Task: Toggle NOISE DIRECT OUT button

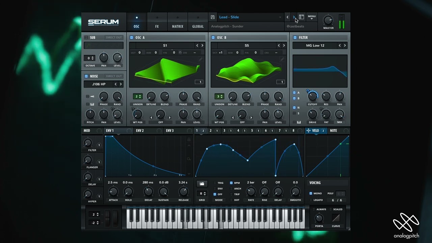Action: point(114,76)
